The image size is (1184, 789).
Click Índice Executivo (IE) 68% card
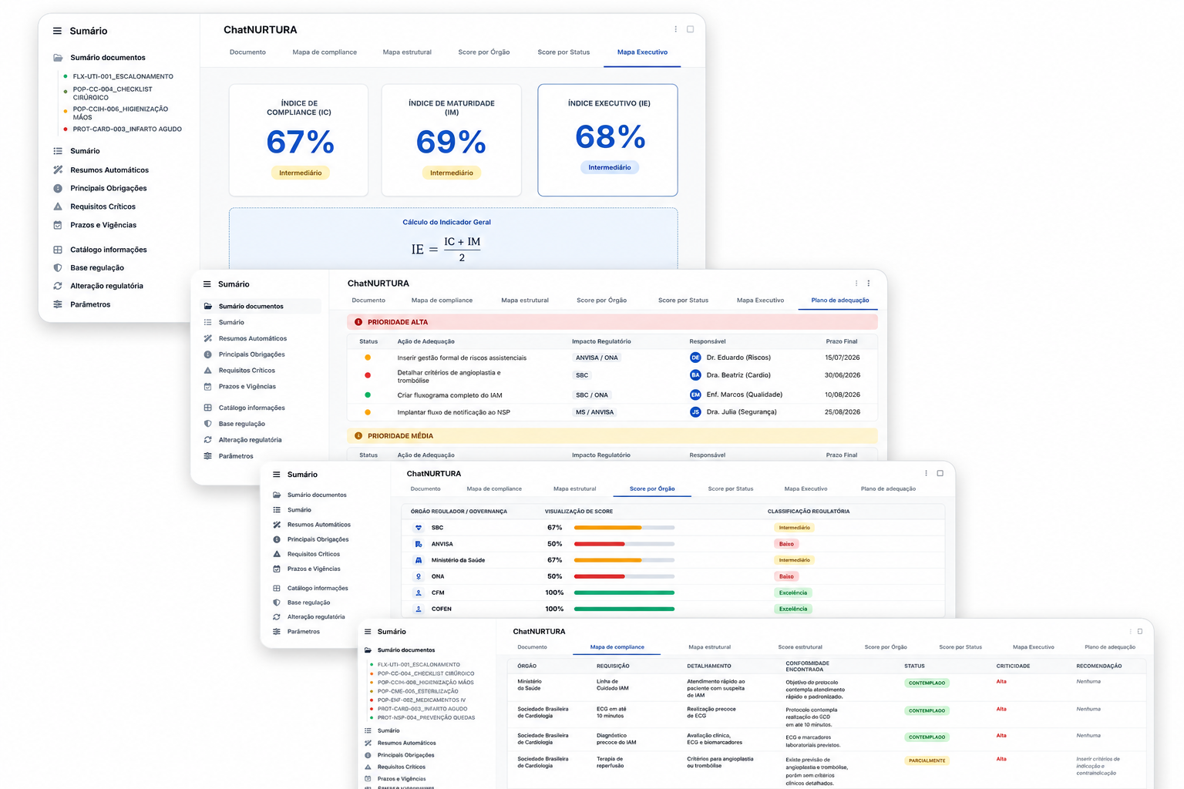point(607,140)
